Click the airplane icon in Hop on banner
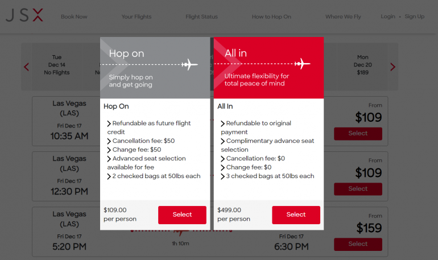 click(189, 64)
